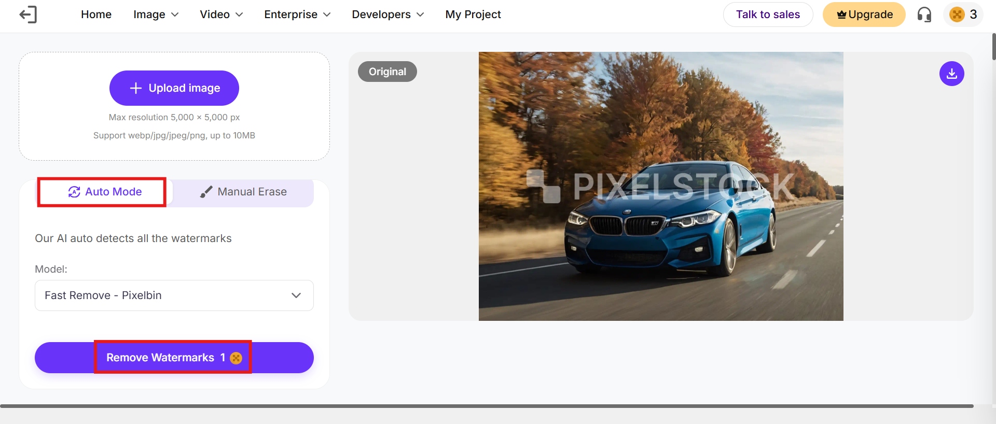Click 'Our AI auto detects all the watermarks' text

133,238
